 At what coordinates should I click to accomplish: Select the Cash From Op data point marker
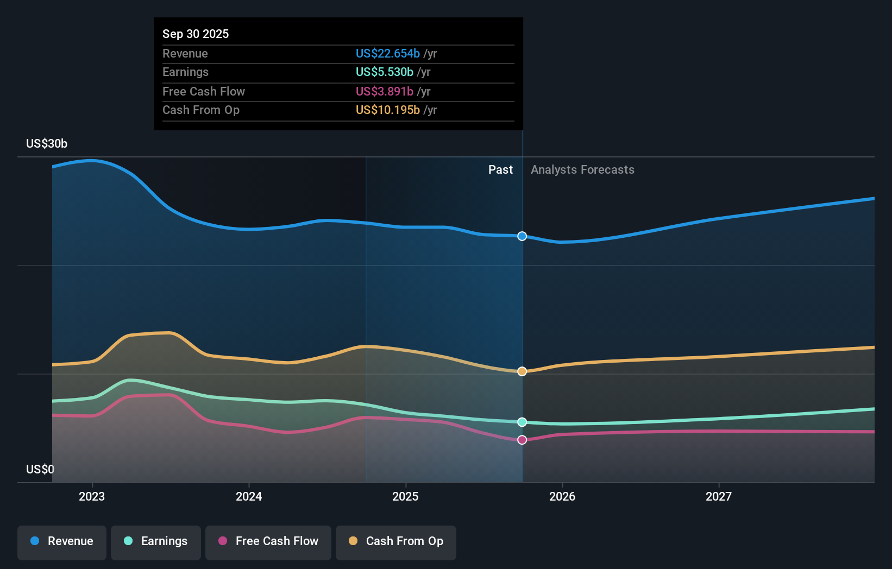click(522, 371)
